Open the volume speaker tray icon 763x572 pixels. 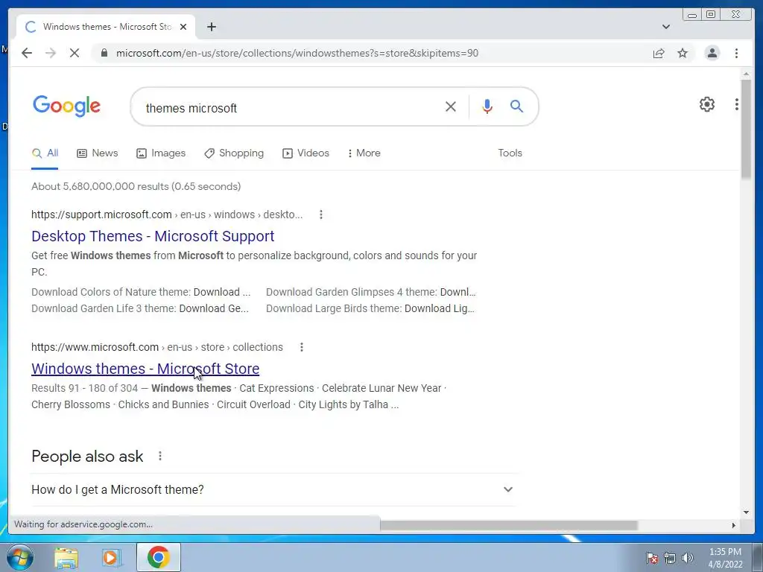pyautogui.click(x=688, y=558)
